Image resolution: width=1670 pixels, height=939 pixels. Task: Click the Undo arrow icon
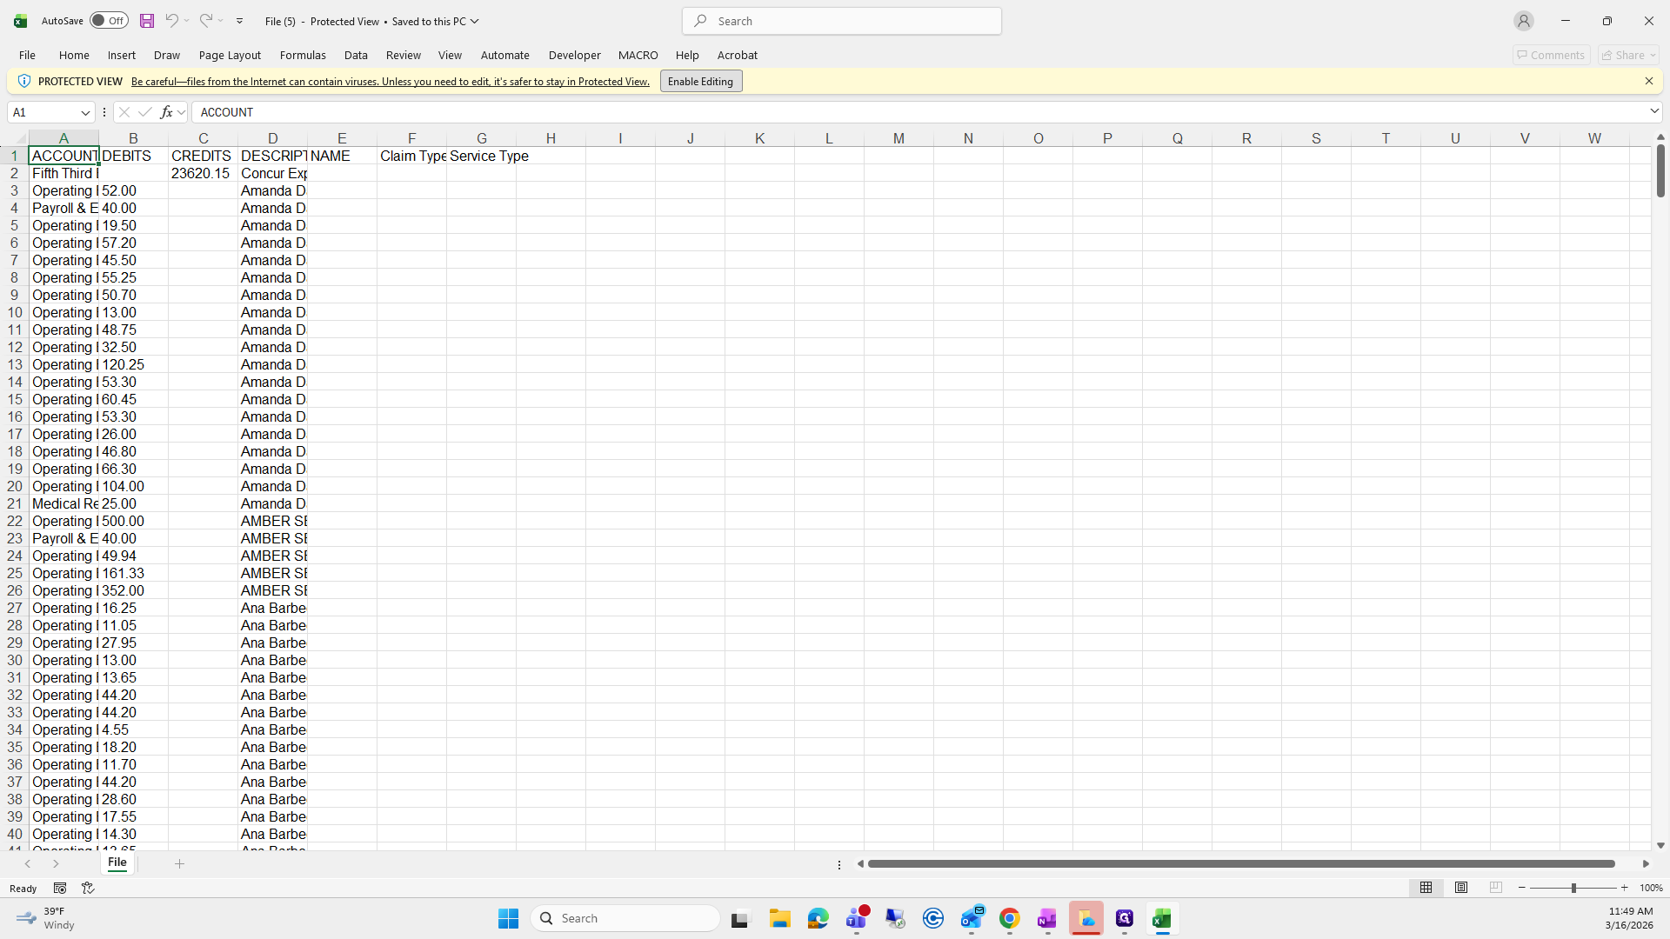tap(171, 21)
